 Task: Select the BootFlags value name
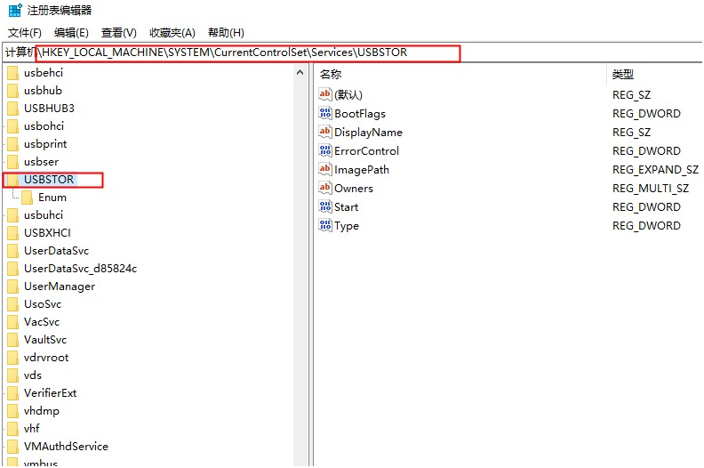(360, 114)
